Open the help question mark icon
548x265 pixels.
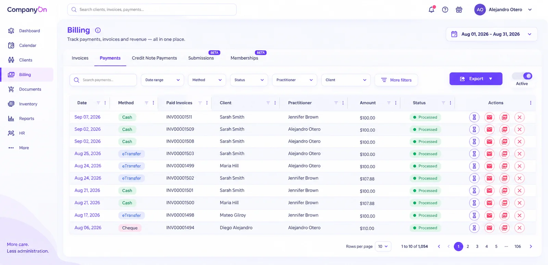[x=445, y=10]
